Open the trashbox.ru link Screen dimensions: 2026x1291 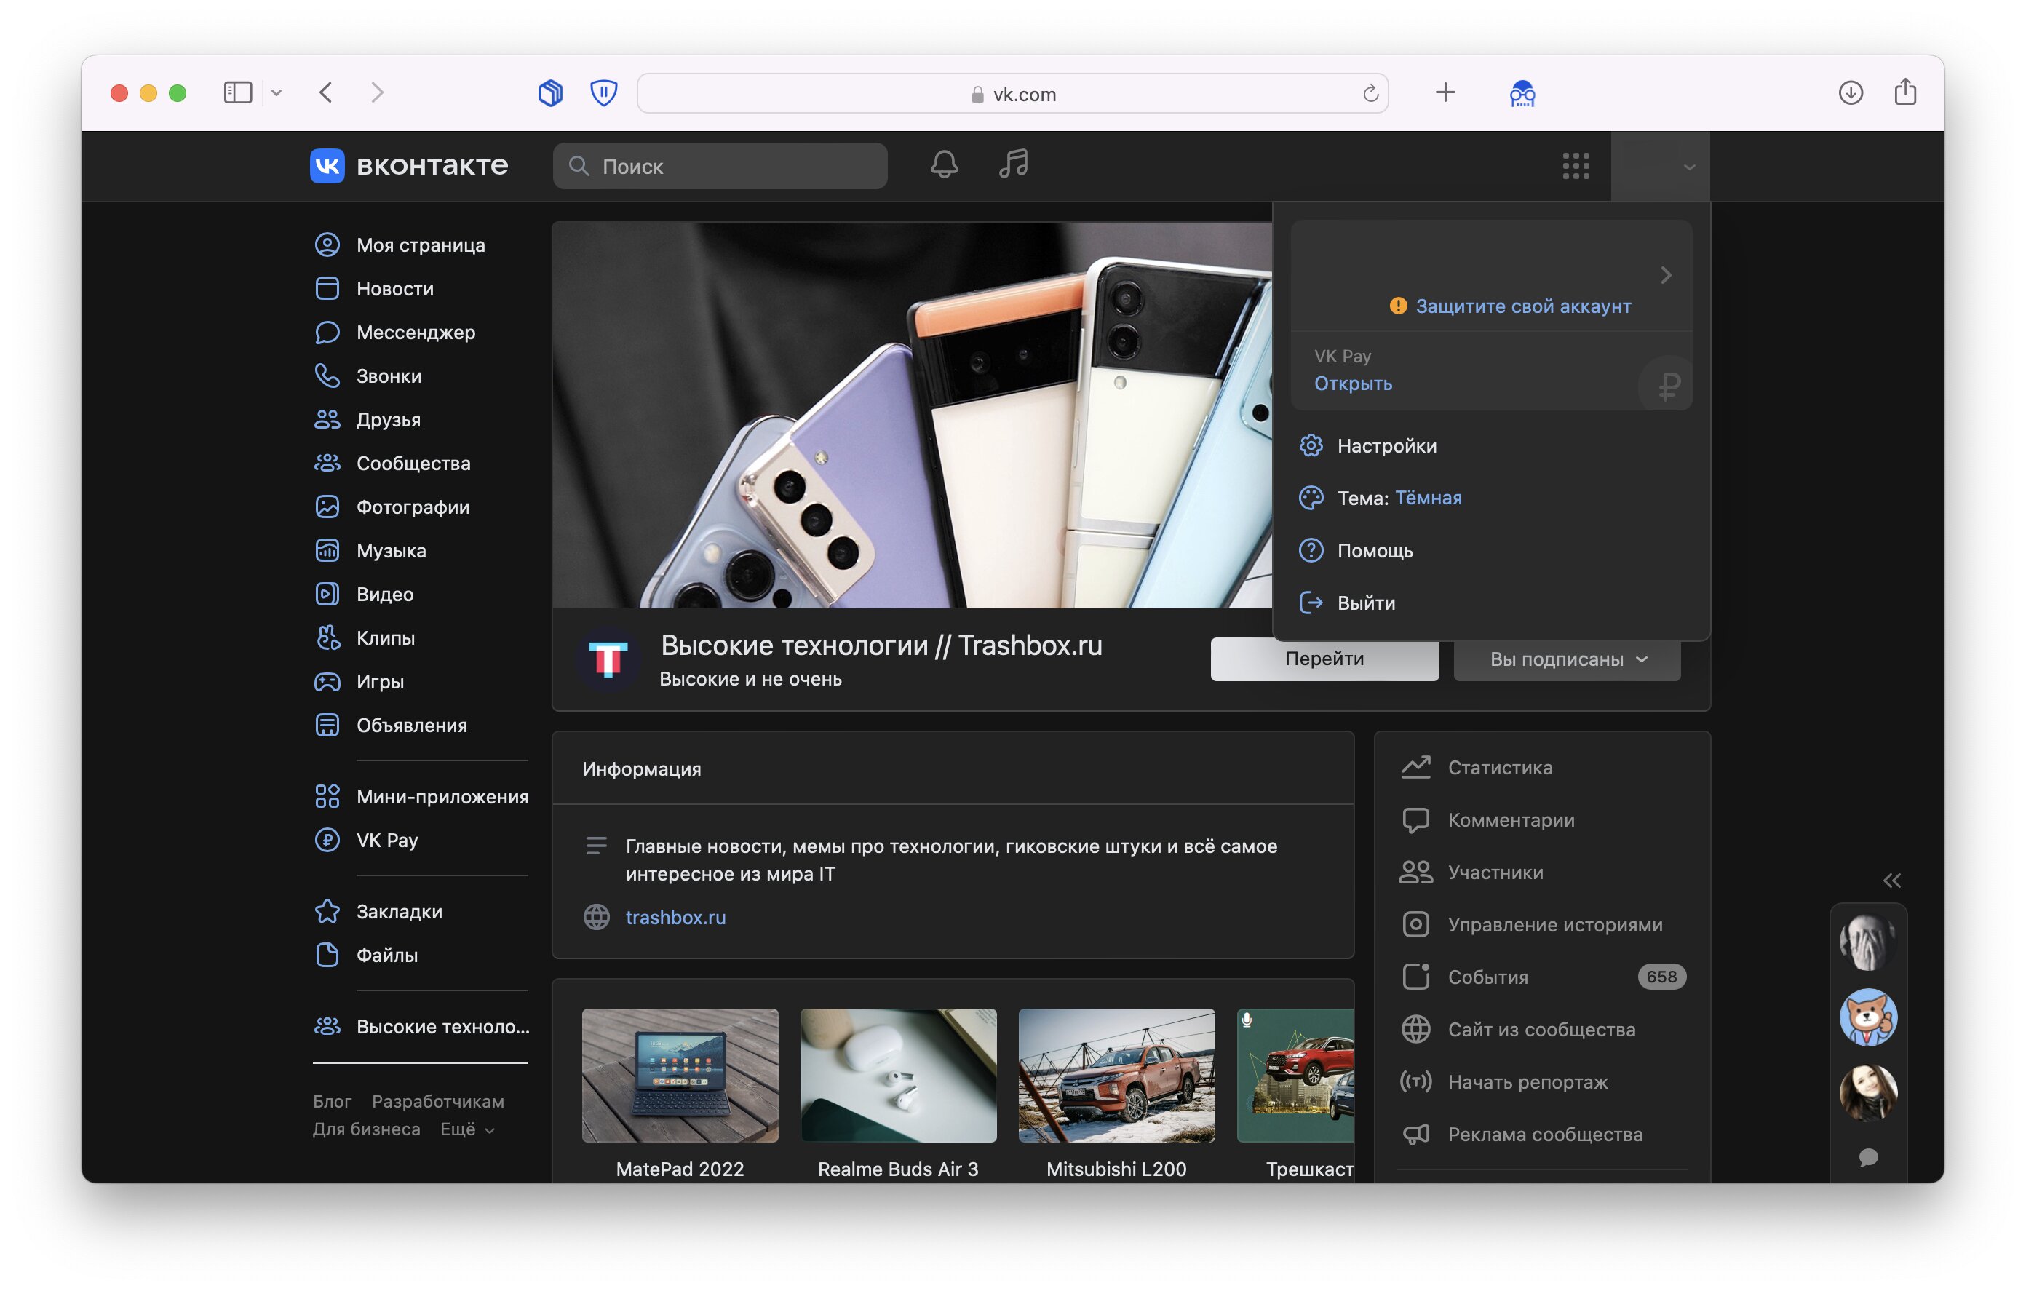tap(675, 918)
